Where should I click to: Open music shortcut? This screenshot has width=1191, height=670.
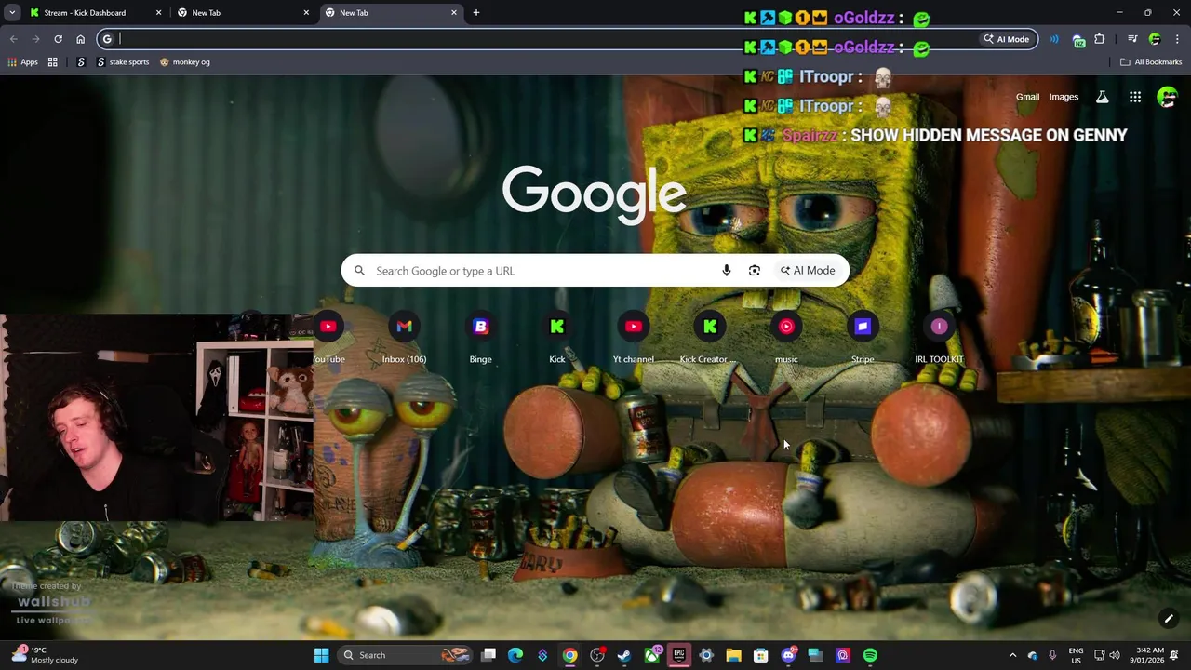coord(786,339)
